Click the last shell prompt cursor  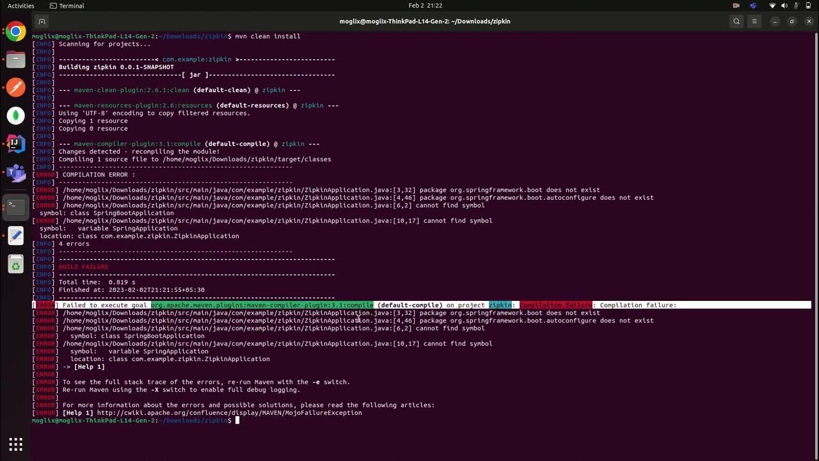click(237, 421)
